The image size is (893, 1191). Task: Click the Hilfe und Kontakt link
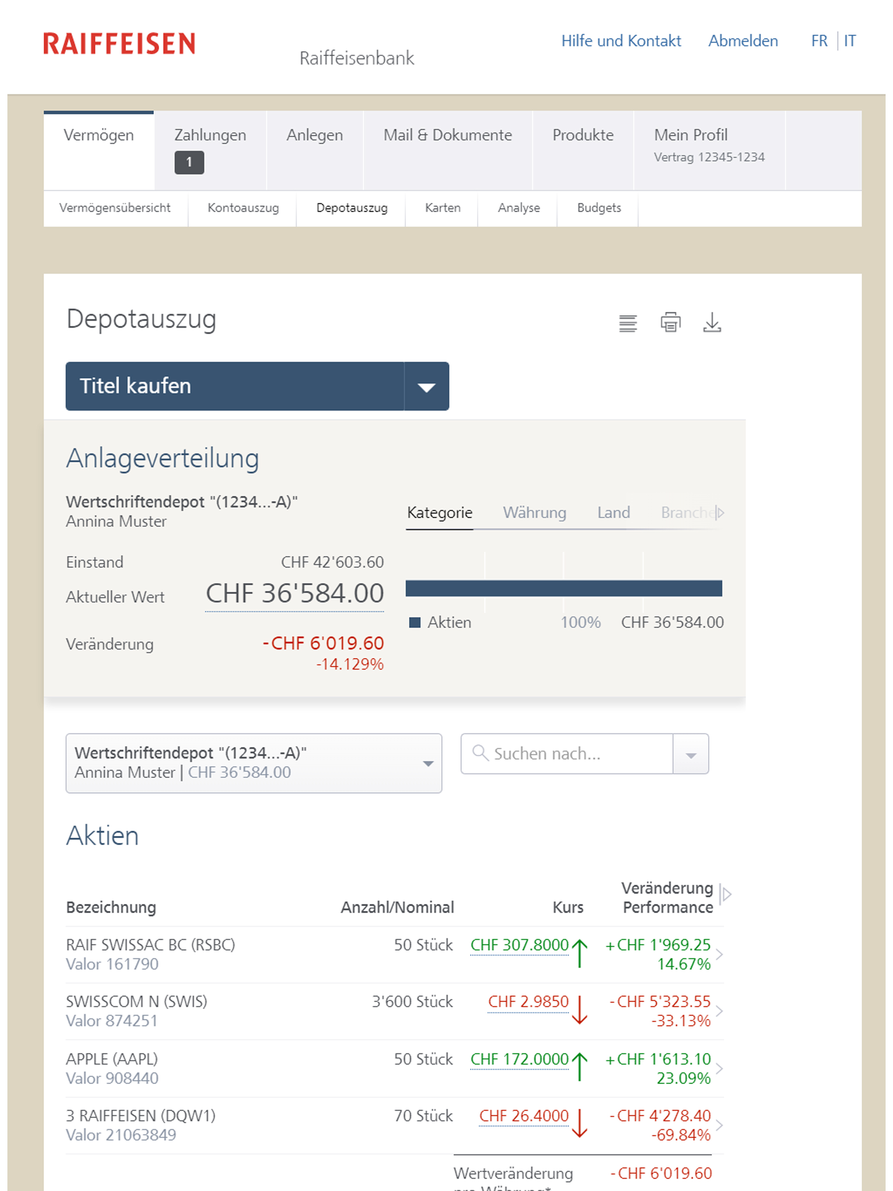[620, 41]
